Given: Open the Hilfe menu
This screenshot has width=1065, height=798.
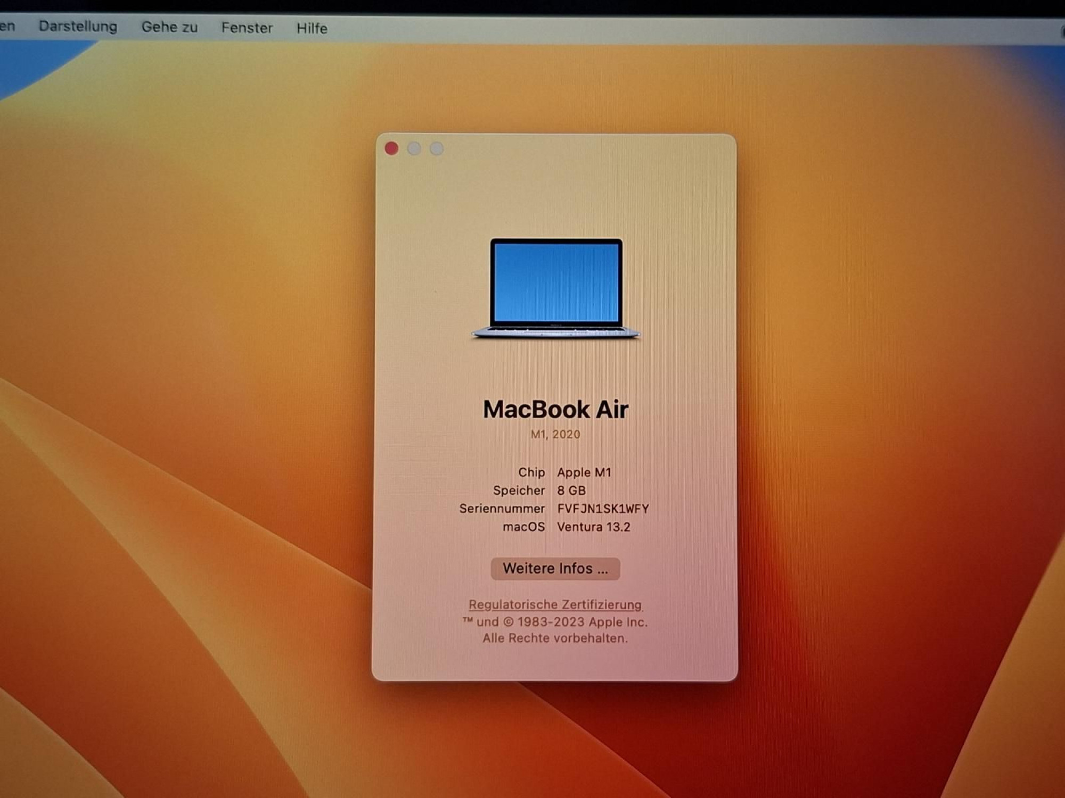Looking at the screenshot, I should (312, 28).
